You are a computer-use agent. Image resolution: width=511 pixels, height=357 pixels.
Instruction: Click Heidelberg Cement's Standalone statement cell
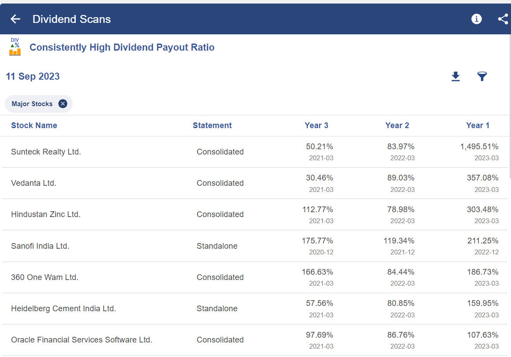click(x=217, y=309)
